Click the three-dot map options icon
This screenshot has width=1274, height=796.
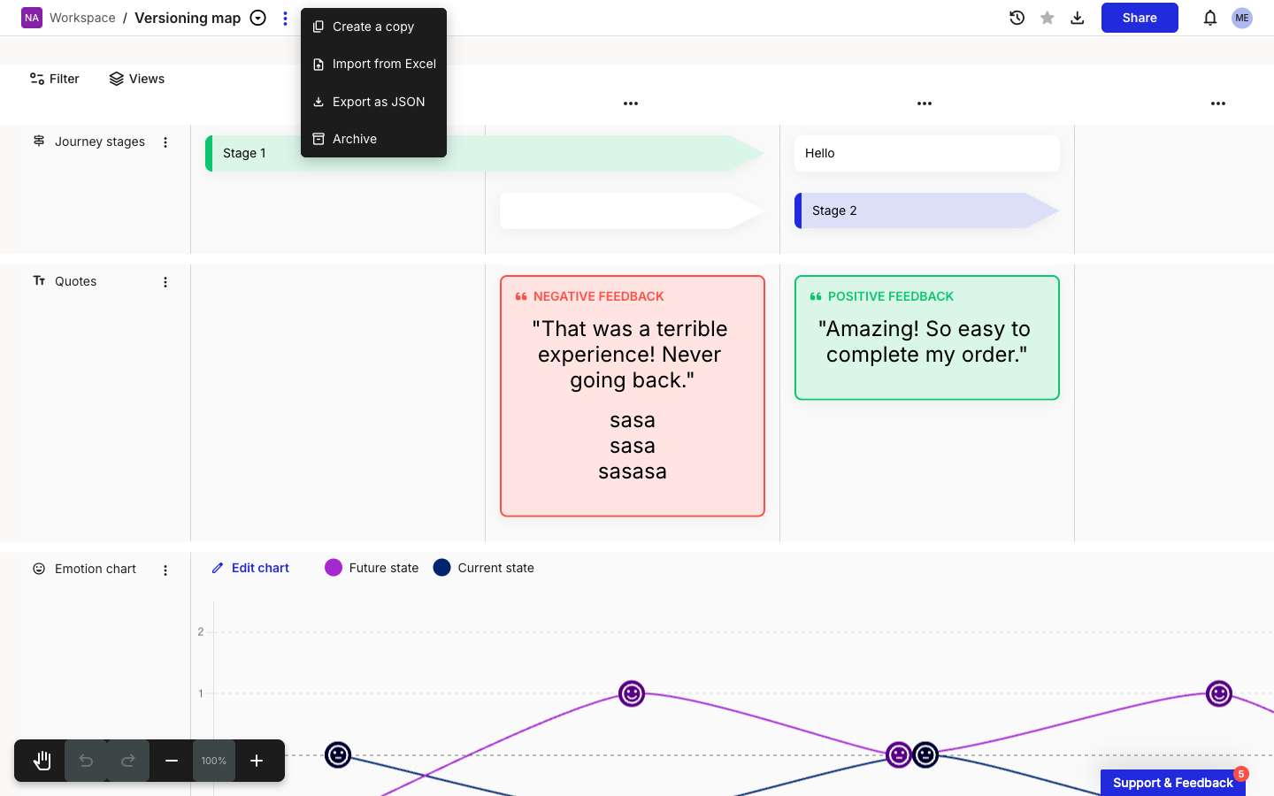click(x=285, y=18)
